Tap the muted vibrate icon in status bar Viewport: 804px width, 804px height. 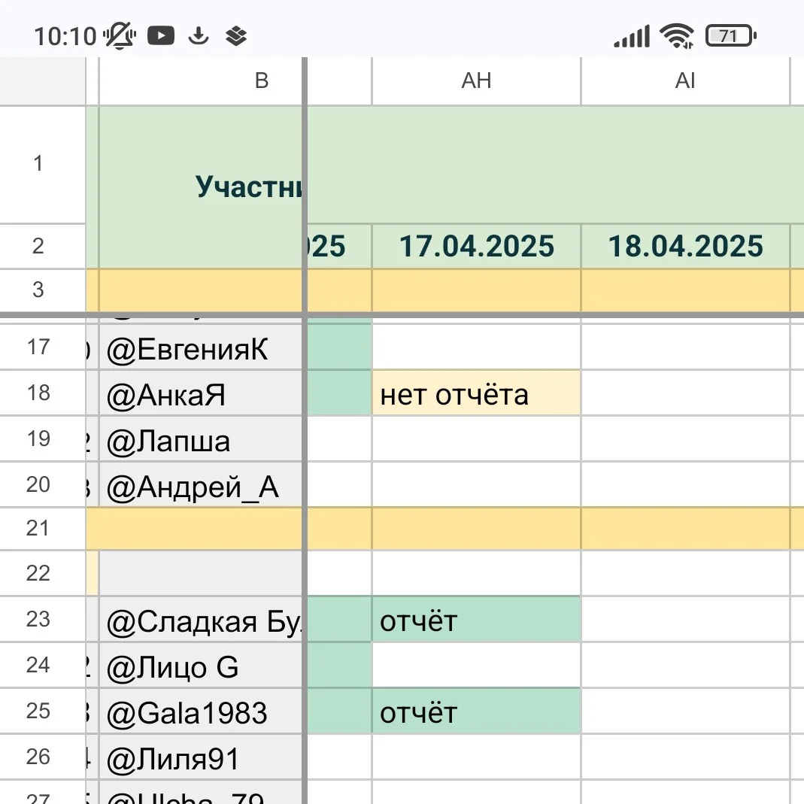click(x=120, y=35)
